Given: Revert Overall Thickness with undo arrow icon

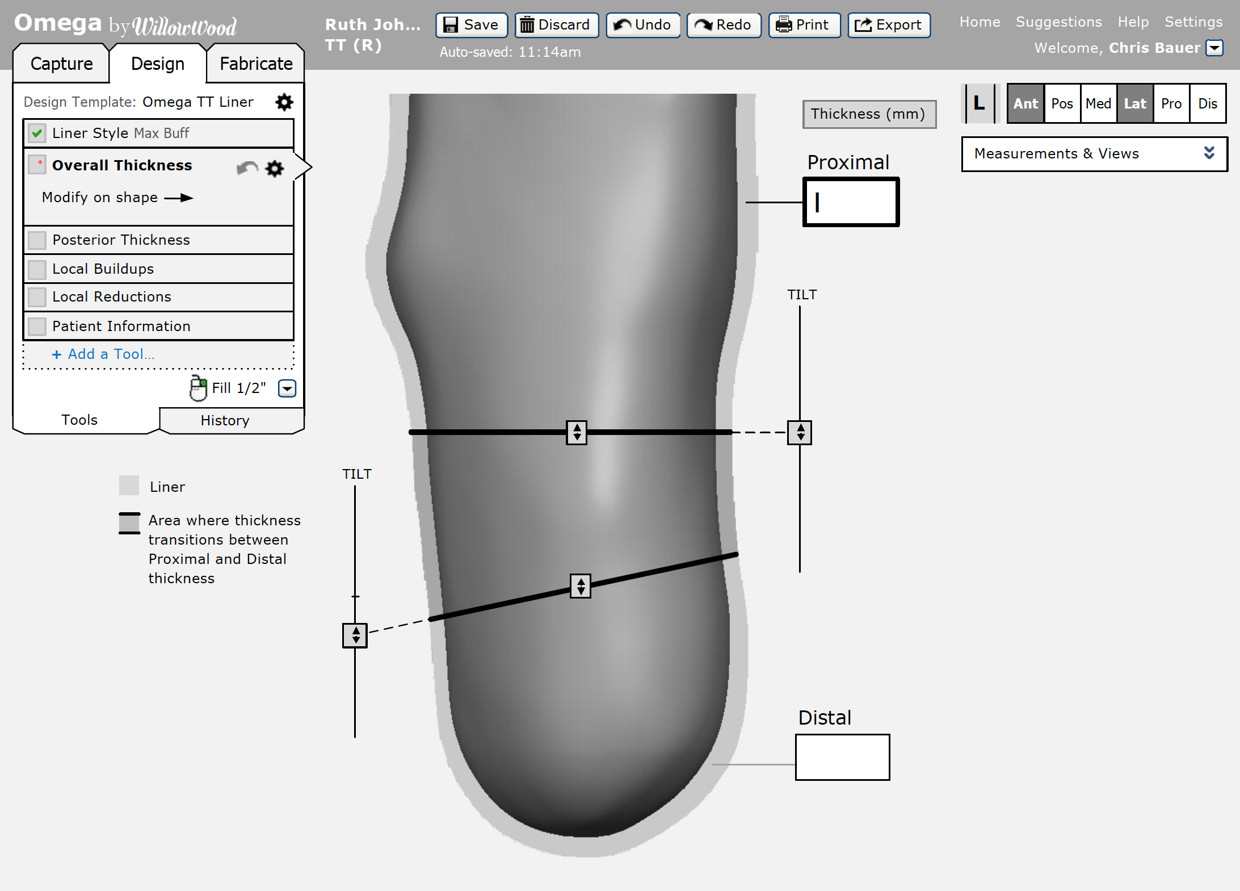Looking at the screenshot, I should click(247, 168).
